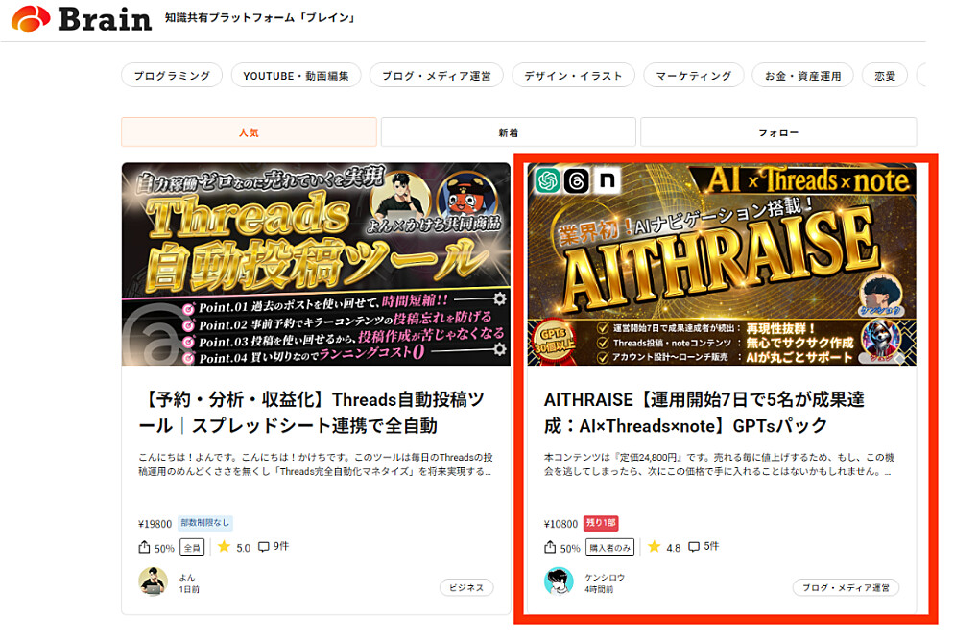Switch to the フォロー tab
Screen dimensions: 954x643
click(x=778, y=132)
